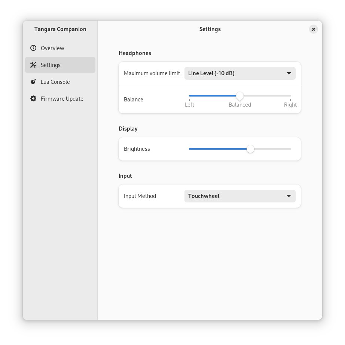Click the Lua Console bomb icon

point(33,82)
